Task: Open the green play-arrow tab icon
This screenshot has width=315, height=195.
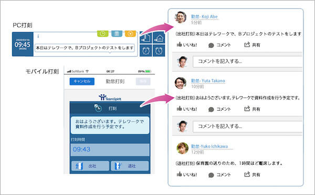Action: (103, 34)
